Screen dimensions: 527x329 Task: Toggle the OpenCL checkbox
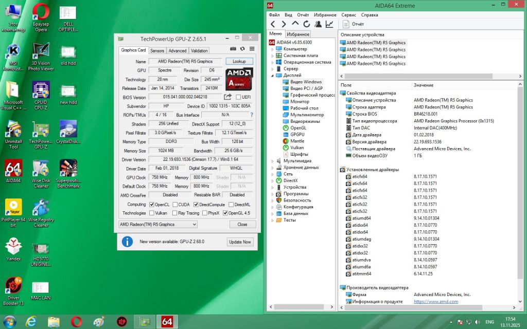(x=152, y=205)
